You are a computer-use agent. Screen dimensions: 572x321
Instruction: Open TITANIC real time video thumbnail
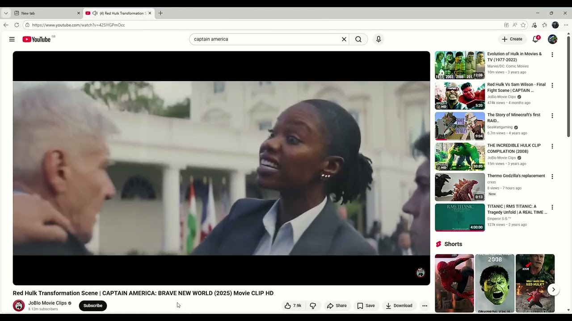click(x=460, y=218)
